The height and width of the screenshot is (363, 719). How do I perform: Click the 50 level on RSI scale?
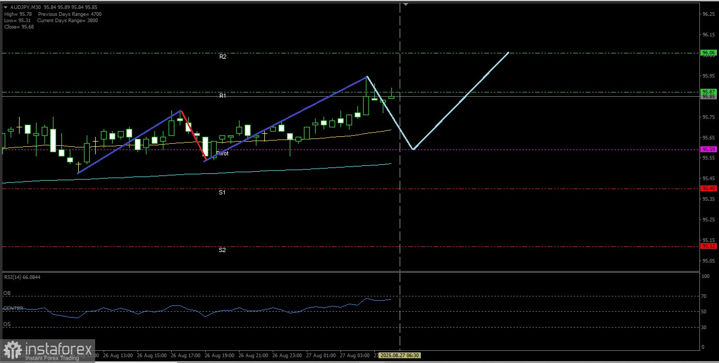click(x=704, y=311)
